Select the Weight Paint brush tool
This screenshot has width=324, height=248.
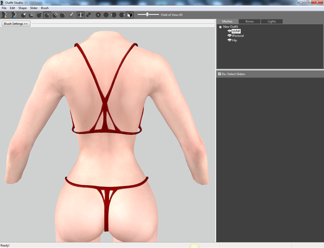coord(71,15)
